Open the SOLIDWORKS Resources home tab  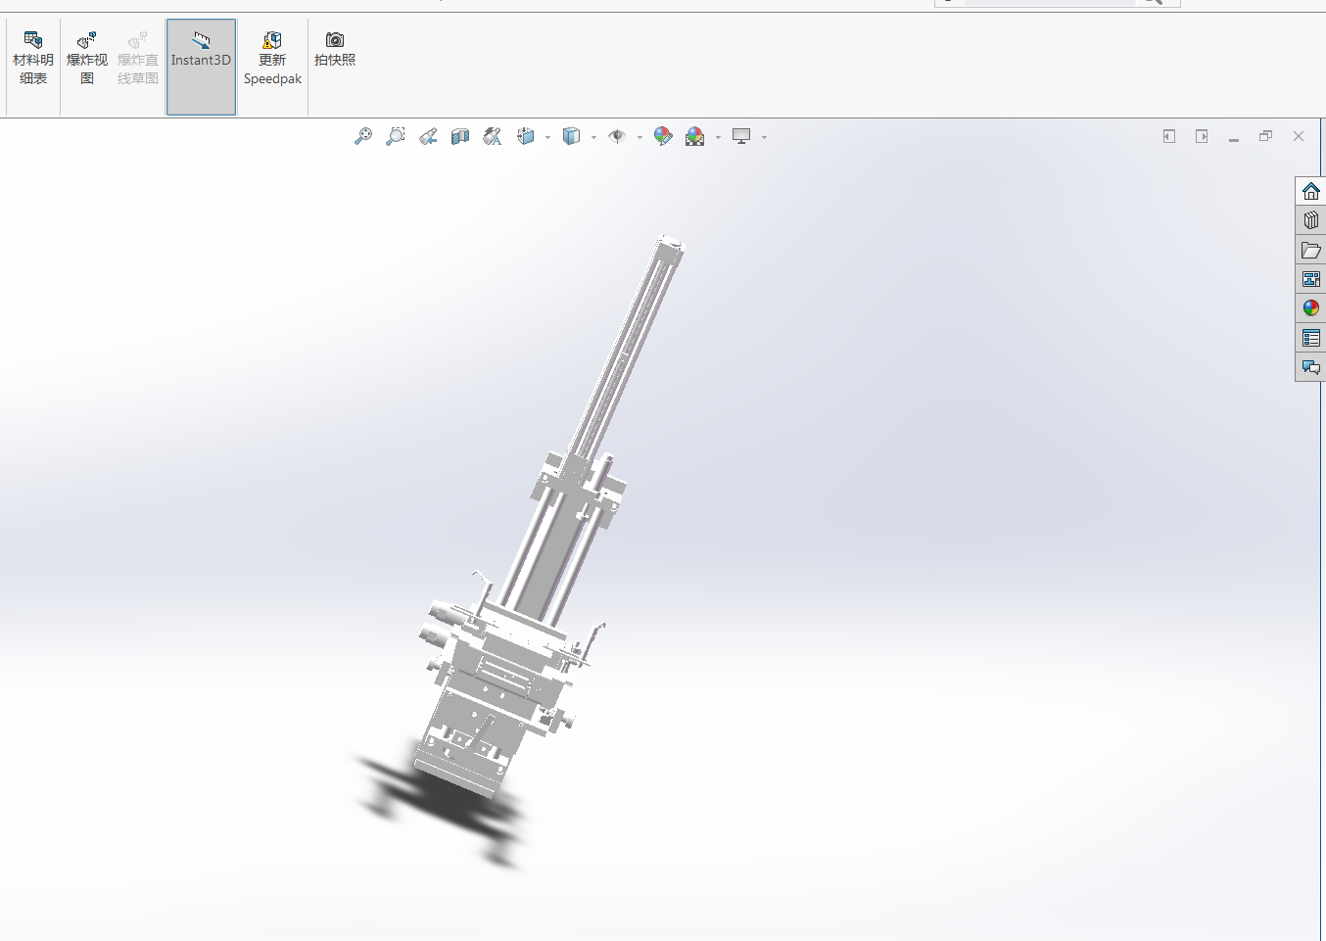click(x=1310, y=191)
